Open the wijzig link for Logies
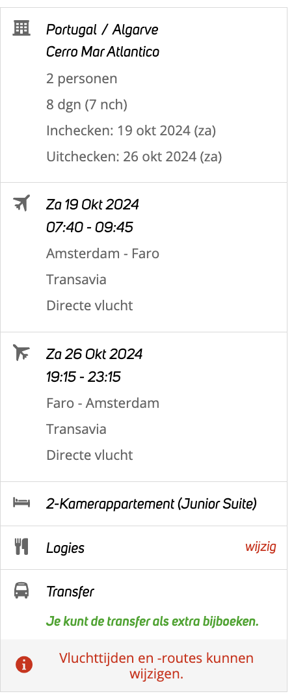This screenshot has height=696, width=294. [260, 547]
